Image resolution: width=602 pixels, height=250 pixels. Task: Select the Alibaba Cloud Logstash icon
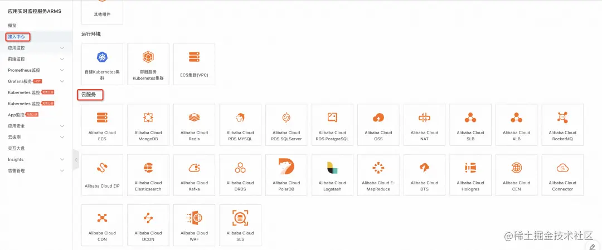tap(332, 168)
